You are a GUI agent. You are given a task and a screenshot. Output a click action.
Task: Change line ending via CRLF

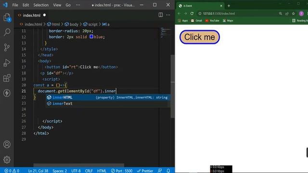[89, 171]
